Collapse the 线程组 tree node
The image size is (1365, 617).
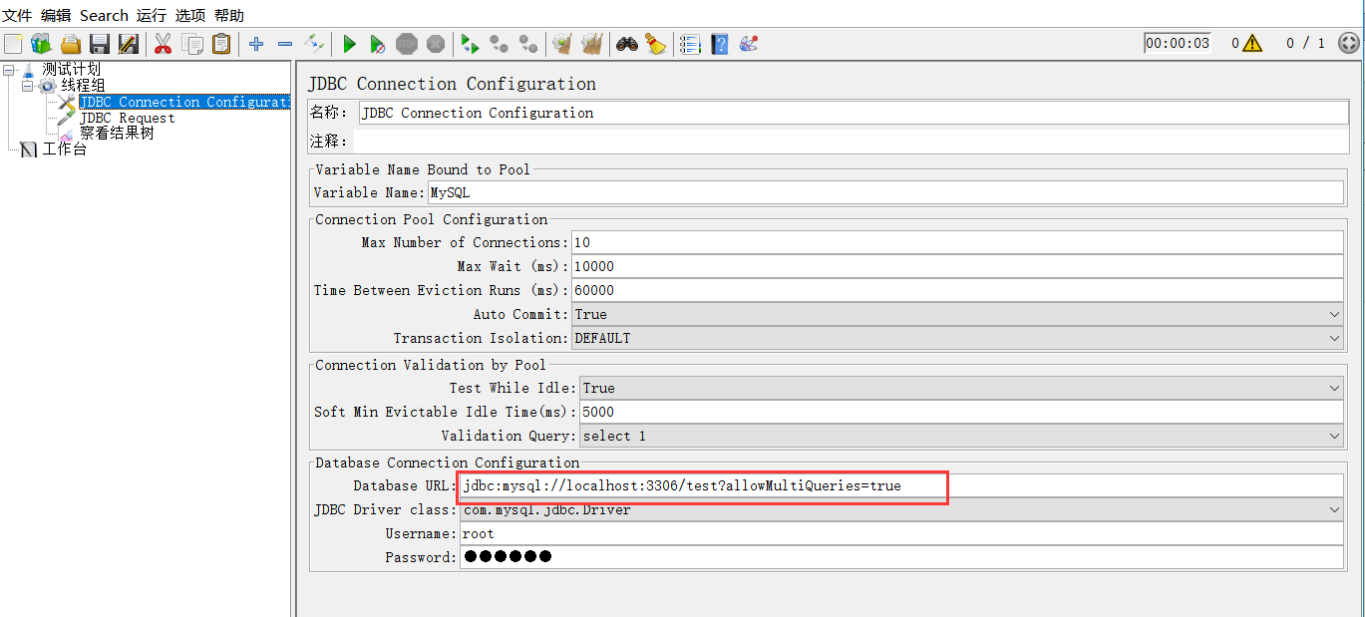(28, 86)
